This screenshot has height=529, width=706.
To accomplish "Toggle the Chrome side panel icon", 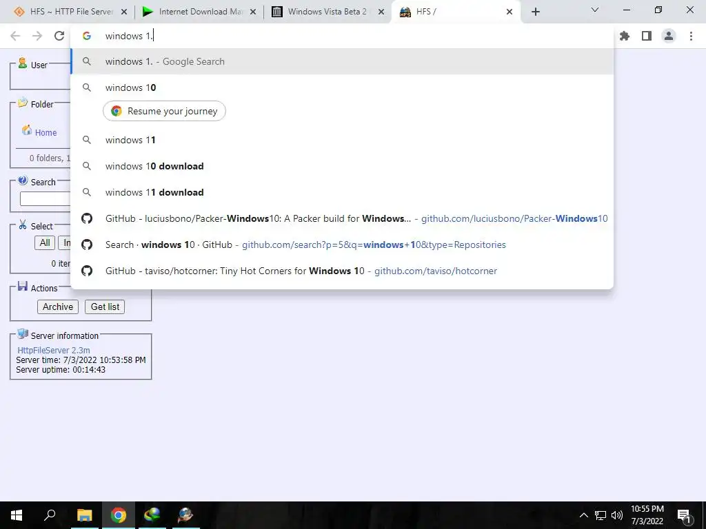I will [647, 36].
